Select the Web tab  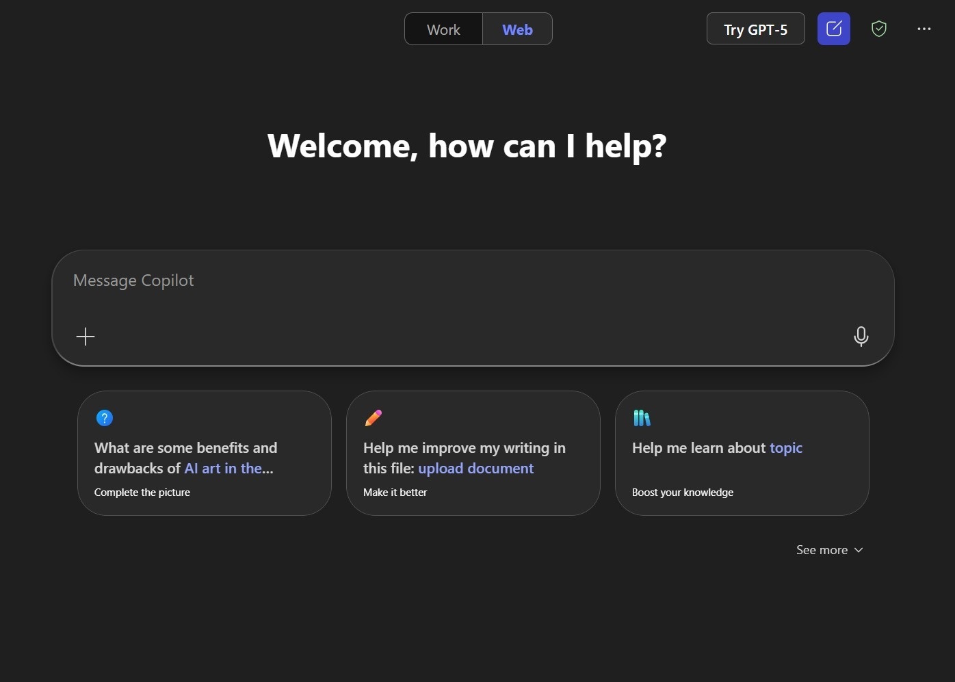pyautogui.click(x=517, y=29)
